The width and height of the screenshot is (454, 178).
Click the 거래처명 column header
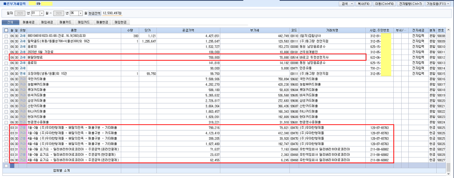click(330, 31)
